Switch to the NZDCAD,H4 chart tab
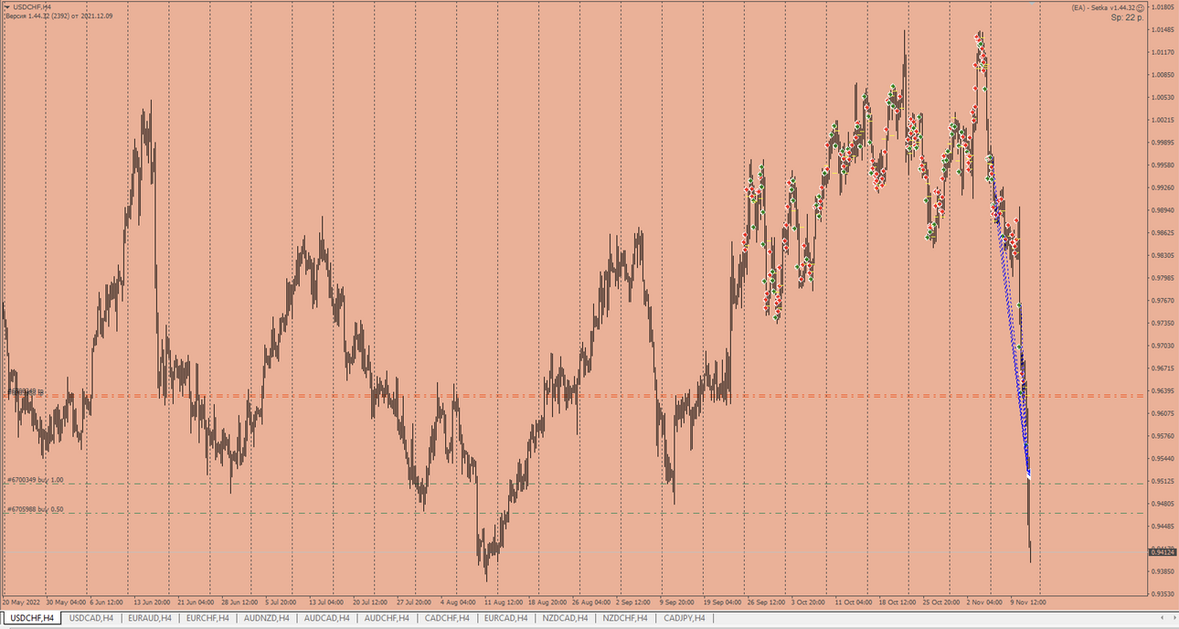This screenshot has height=629, width=1179. point(565,619)
